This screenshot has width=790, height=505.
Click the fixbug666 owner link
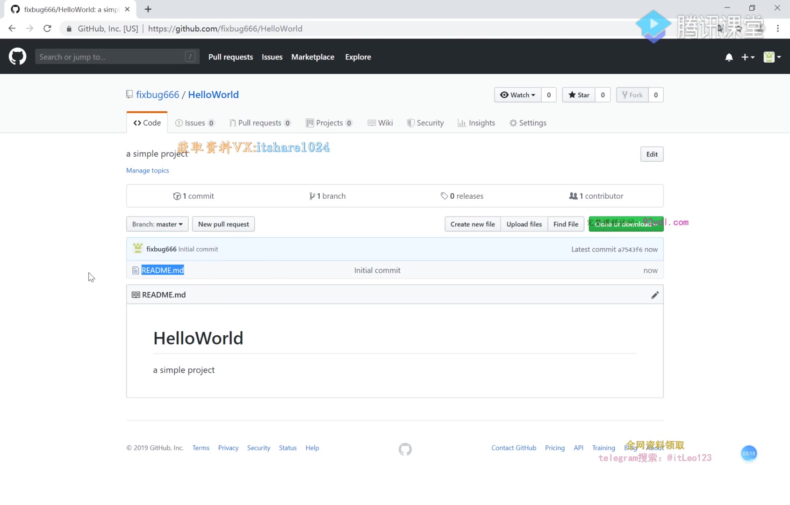coord(158,95)
